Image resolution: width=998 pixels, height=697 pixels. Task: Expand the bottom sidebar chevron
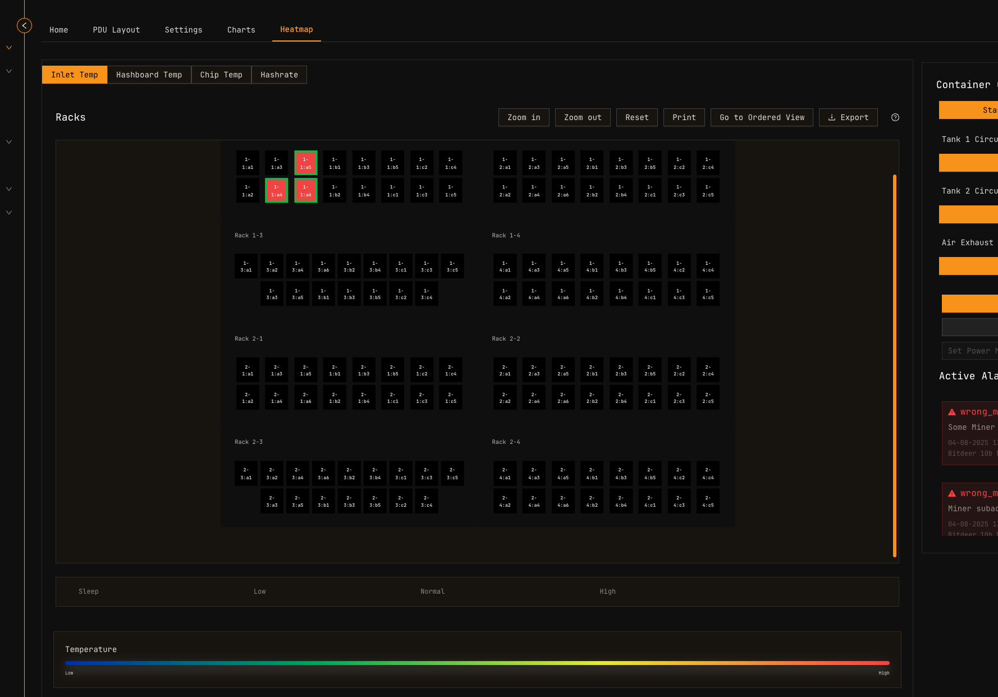[x=9, y=213]
